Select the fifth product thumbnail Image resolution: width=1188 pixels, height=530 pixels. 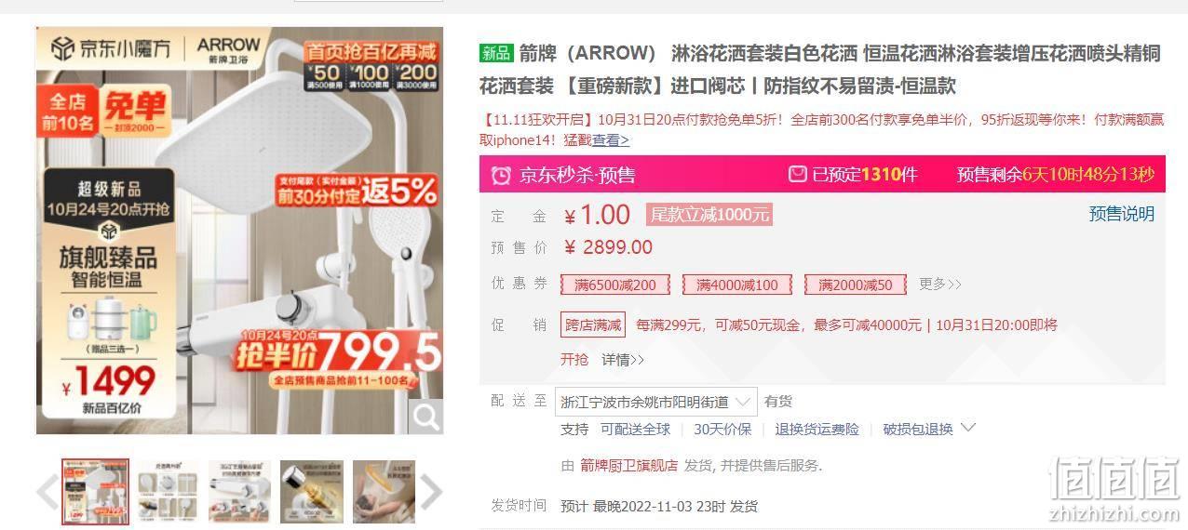(x=384, y=491)
